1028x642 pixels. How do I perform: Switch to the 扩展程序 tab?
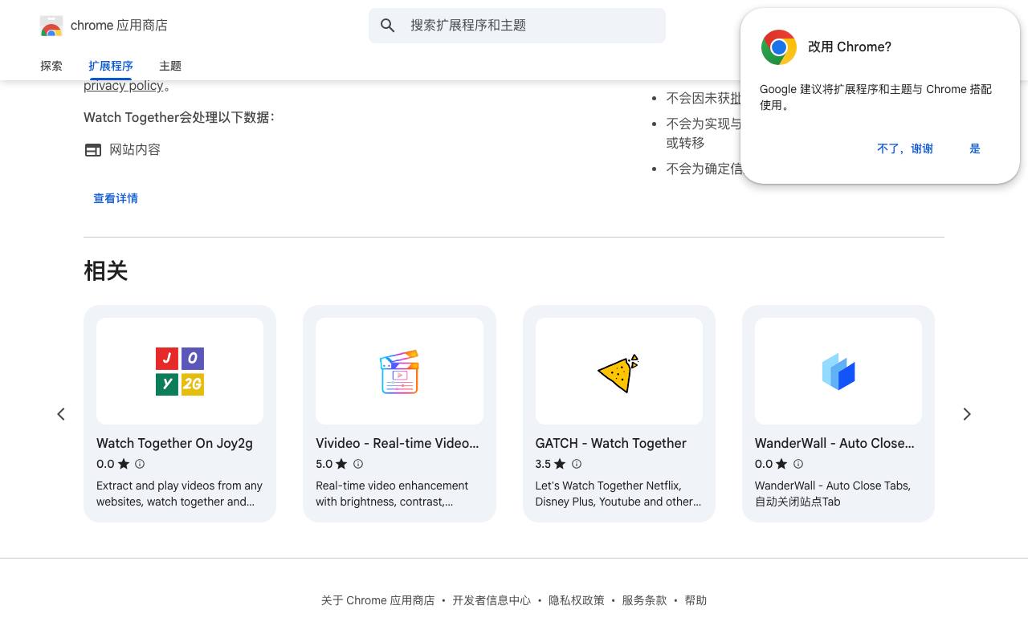tap(111, 66)
